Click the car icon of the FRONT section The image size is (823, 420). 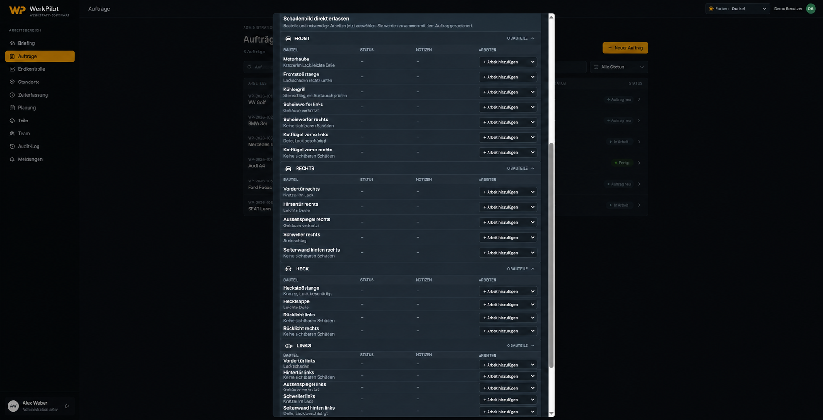288,38
